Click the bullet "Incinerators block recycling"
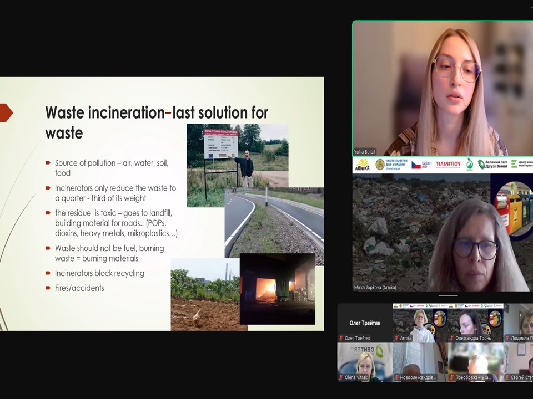 99,273
